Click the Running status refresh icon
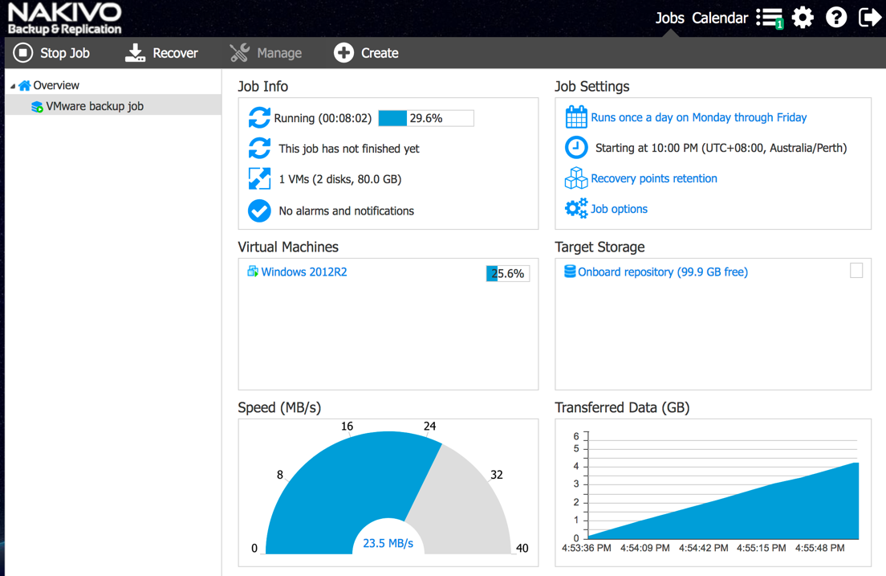The width and height of the screenshot is (886, 576). point(259,117)
